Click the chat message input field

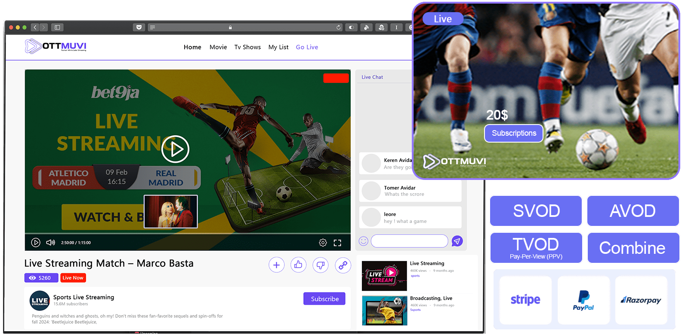coord(410,241)
